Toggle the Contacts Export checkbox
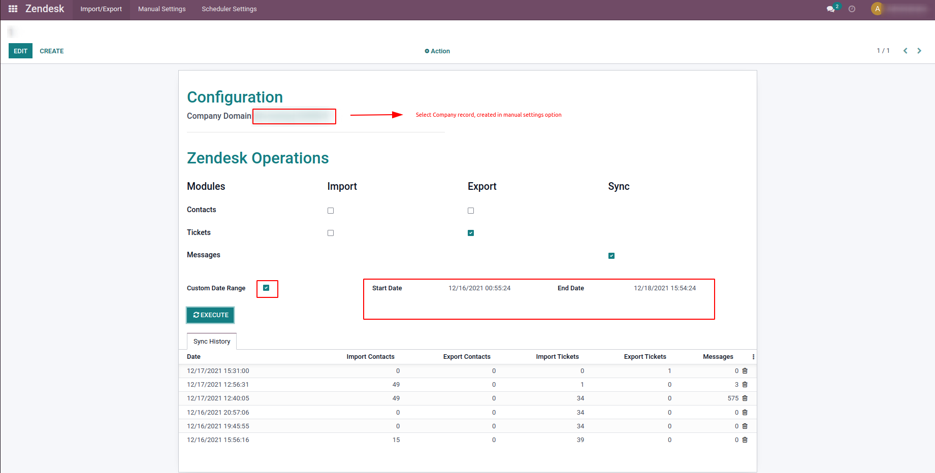Screen dimensions: 935x473 (471, 211)
